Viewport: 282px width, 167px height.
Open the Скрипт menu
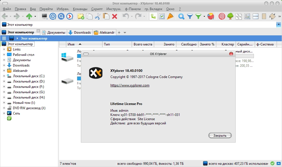97,9
